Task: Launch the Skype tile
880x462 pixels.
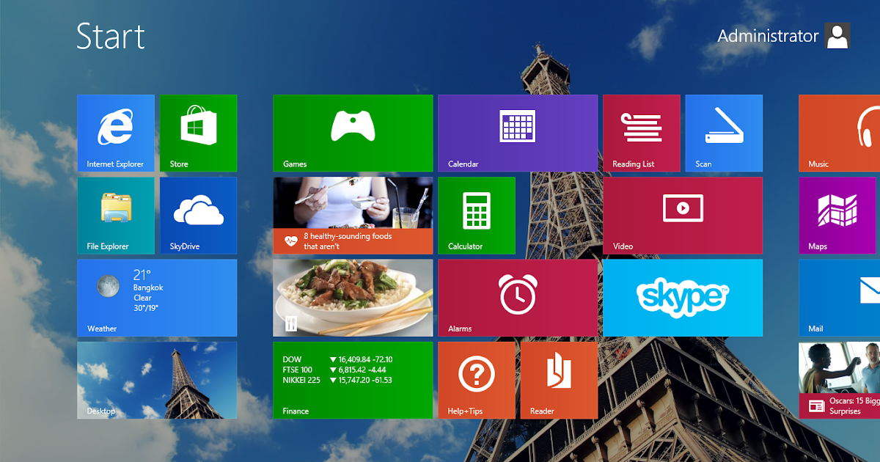Action: 683,298
